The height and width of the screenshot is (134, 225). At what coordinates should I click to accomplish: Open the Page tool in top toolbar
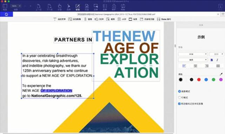[87, 6]
